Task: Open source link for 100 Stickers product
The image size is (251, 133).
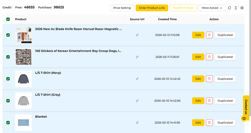Action: click(x=137, y=57)
